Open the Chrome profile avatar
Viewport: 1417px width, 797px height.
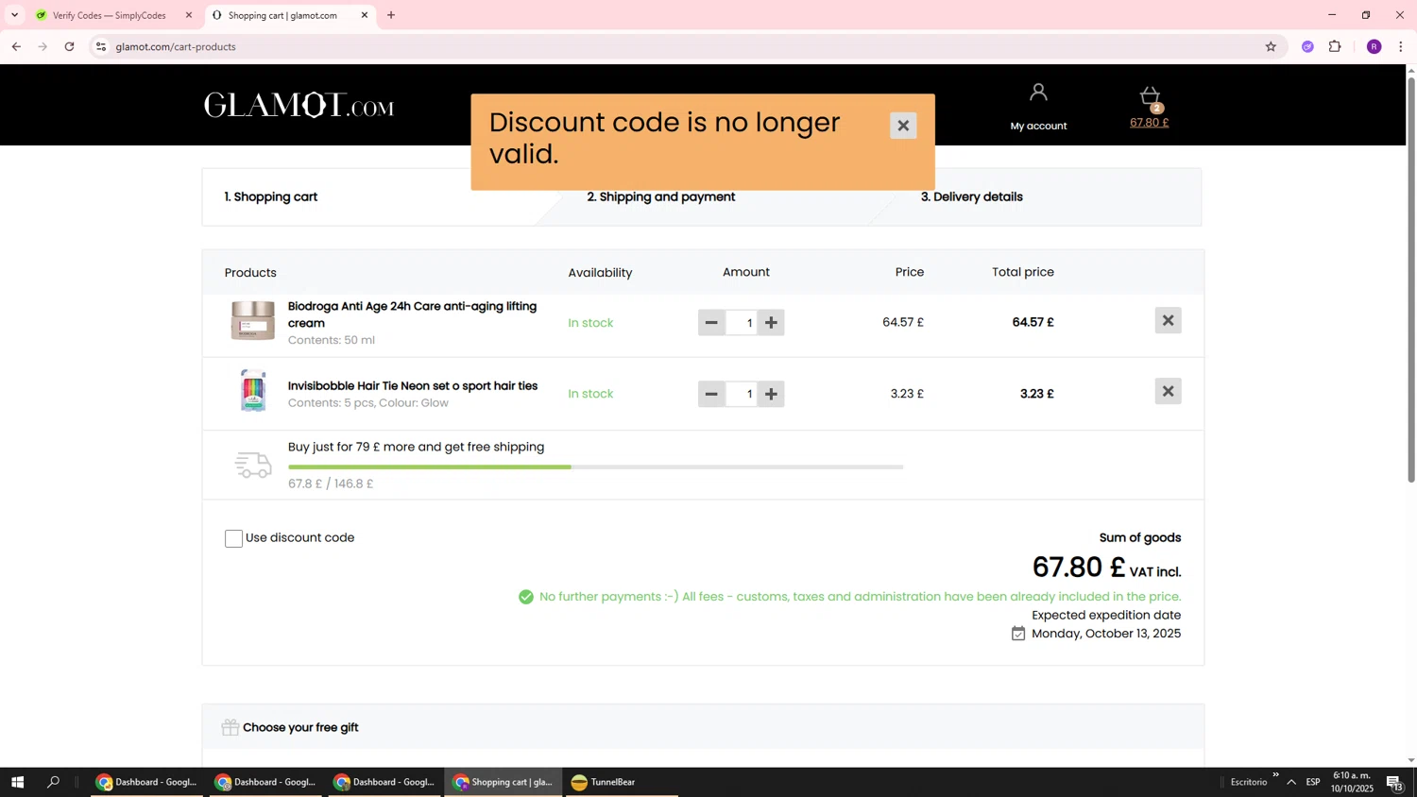[x=1374, y=46]
